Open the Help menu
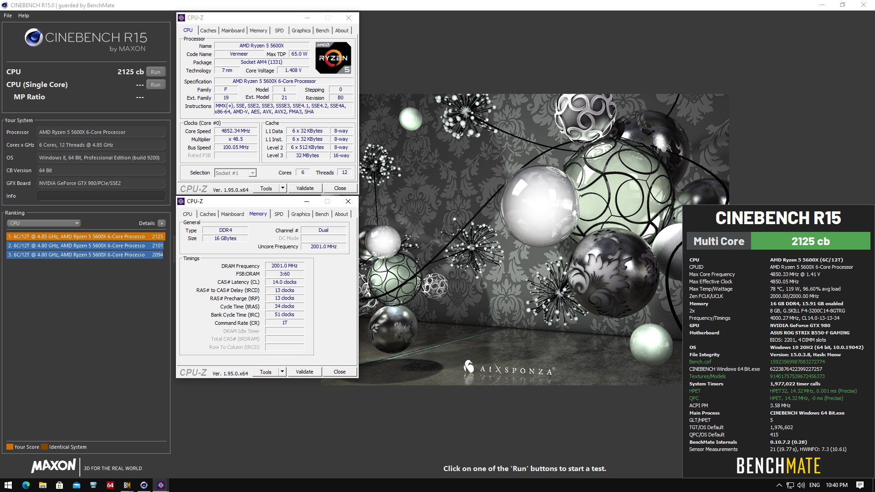875x492 pixels. click(24, 15)
